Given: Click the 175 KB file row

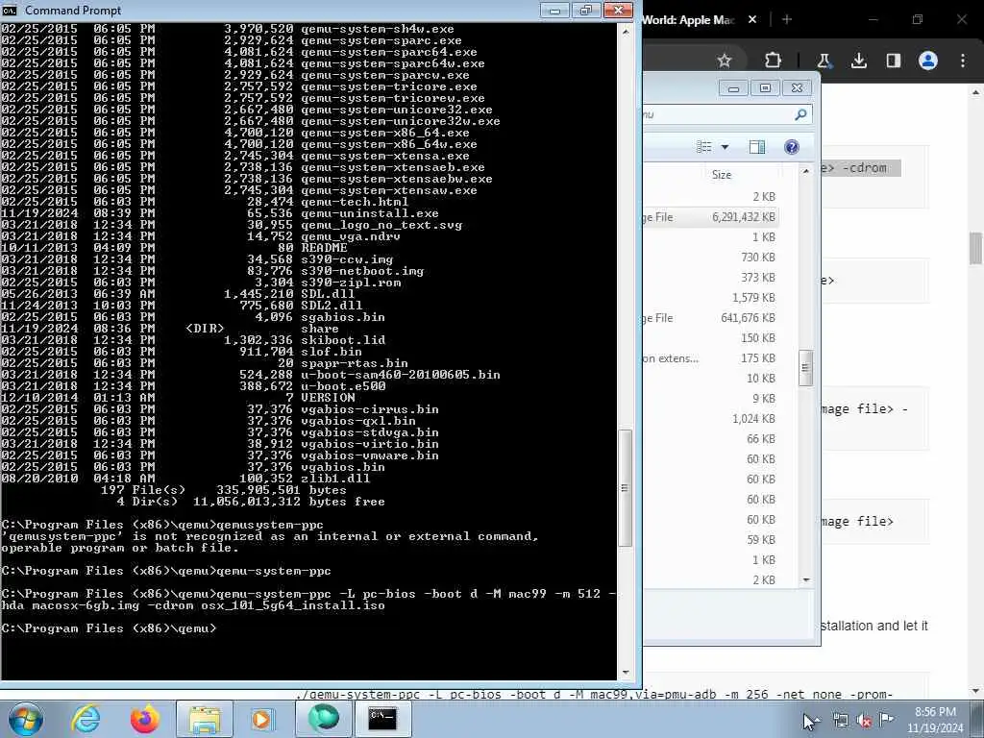Looking at the screenshot, I should click(x=710, y=358).
